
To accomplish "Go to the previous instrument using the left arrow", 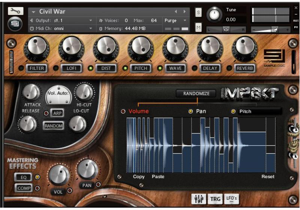I will click(175, 12).
